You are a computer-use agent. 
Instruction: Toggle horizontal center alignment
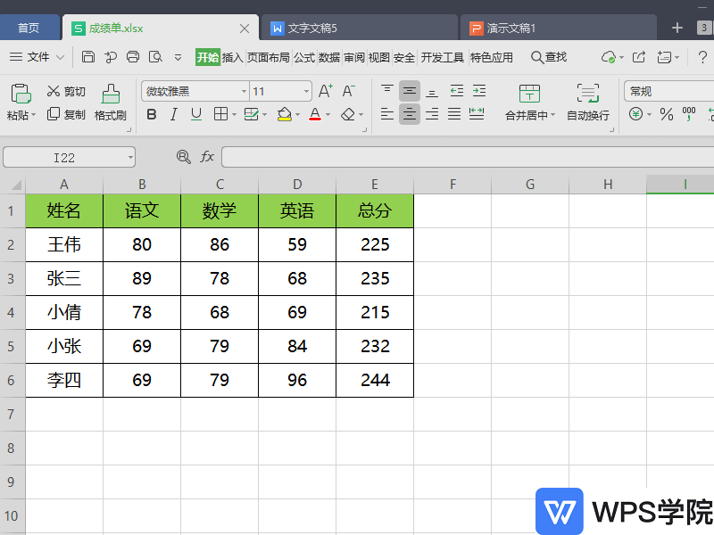[x=410, y=114]
